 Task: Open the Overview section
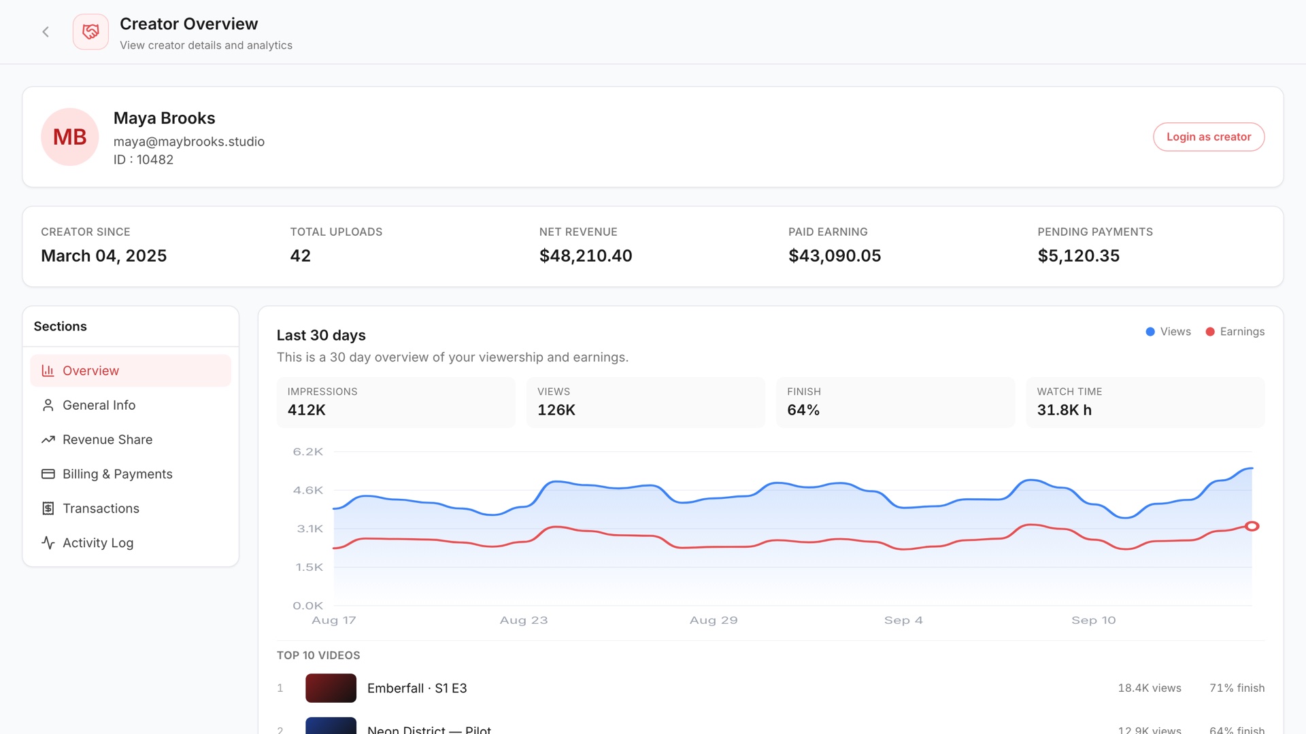click(131, 370)
